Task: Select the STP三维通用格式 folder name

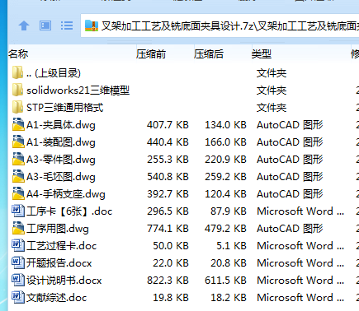Action: (65, 108)
